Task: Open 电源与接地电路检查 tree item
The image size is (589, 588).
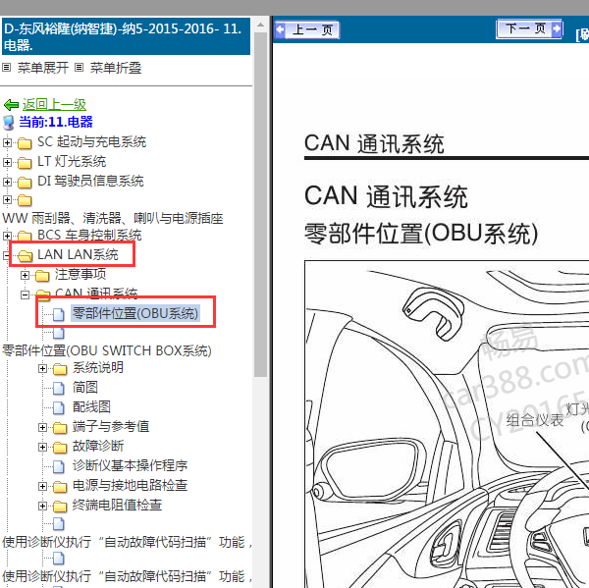Action: 130,485
